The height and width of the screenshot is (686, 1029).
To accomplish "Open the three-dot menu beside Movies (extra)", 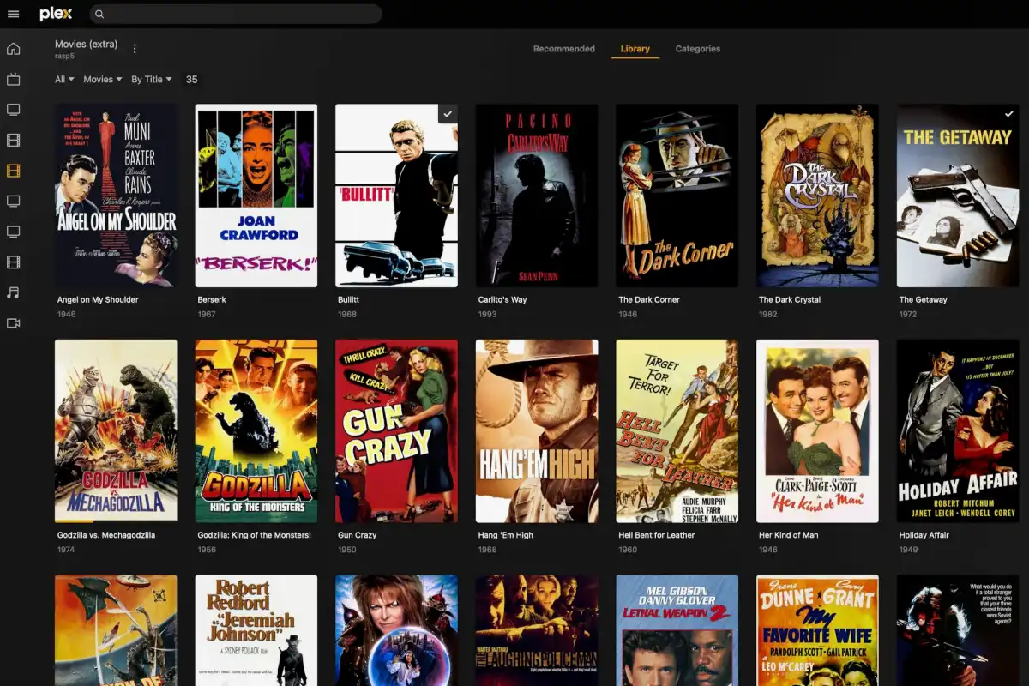I will click(x=135, y=49).
